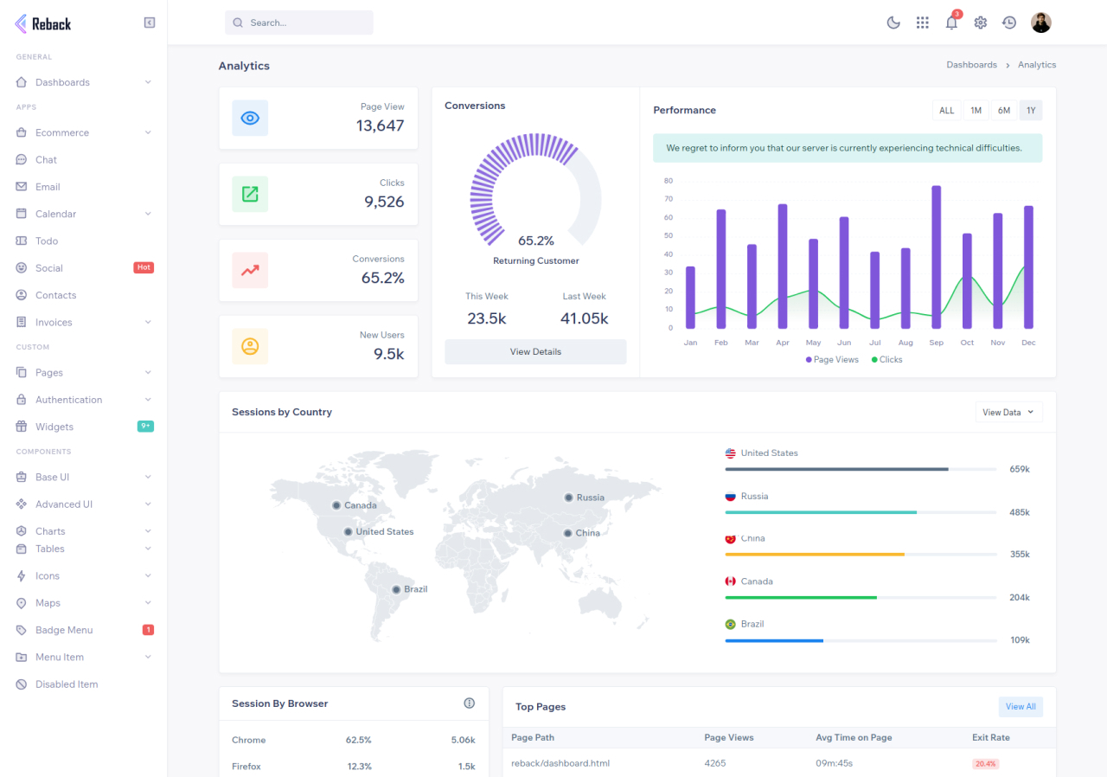Click the September Page Views bar
The height and width of the screenshot is (777, 1107).
936,257
